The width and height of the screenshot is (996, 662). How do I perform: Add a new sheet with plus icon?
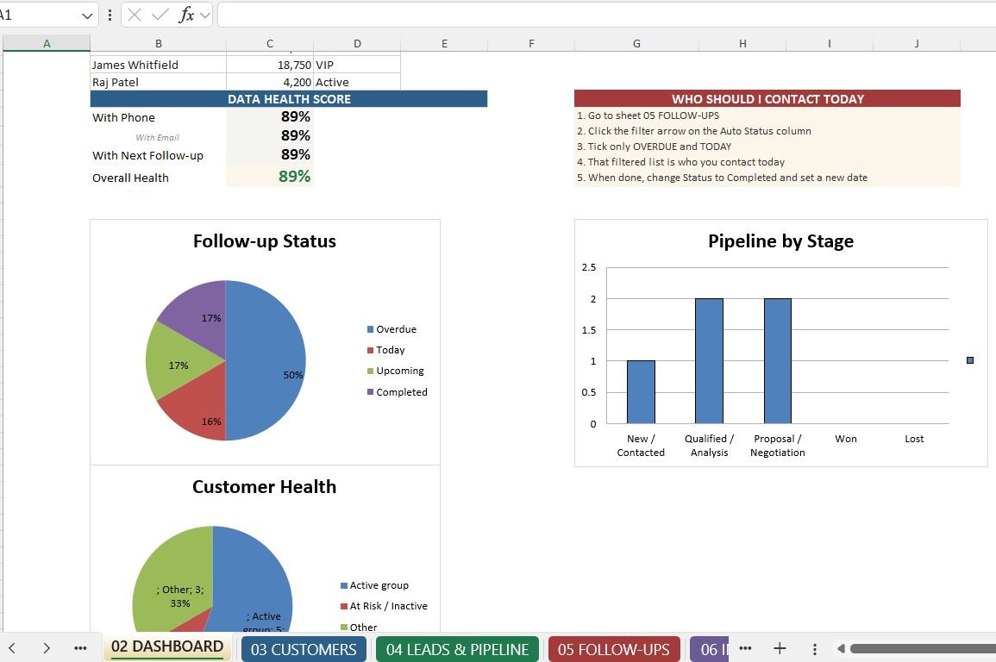tap(780, 648)
